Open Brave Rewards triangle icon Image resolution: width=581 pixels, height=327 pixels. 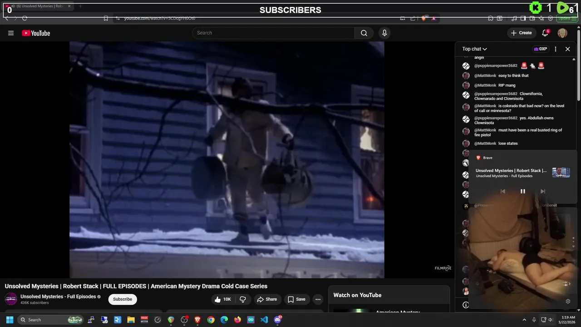click(x=433, y=18)
